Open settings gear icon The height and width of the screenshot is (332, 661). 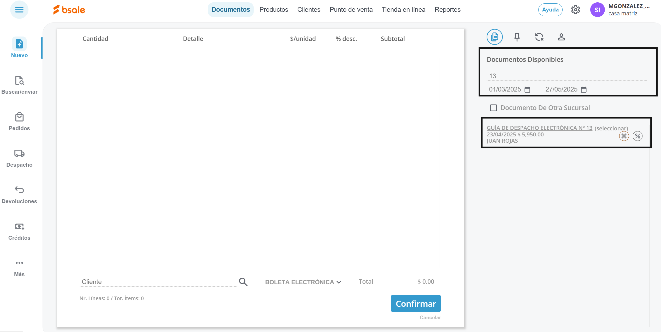[x=575, y=10]
